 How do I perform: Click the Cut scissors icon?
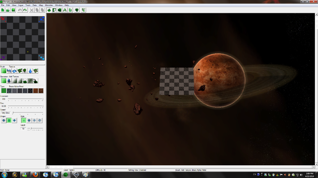click(32, 10)
